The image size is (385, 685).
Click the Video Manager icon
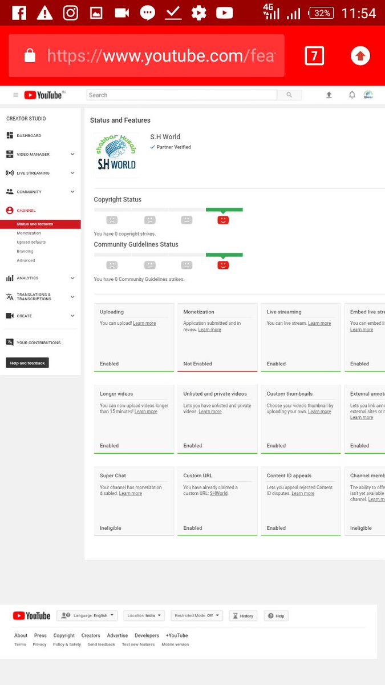pos(10,154)
